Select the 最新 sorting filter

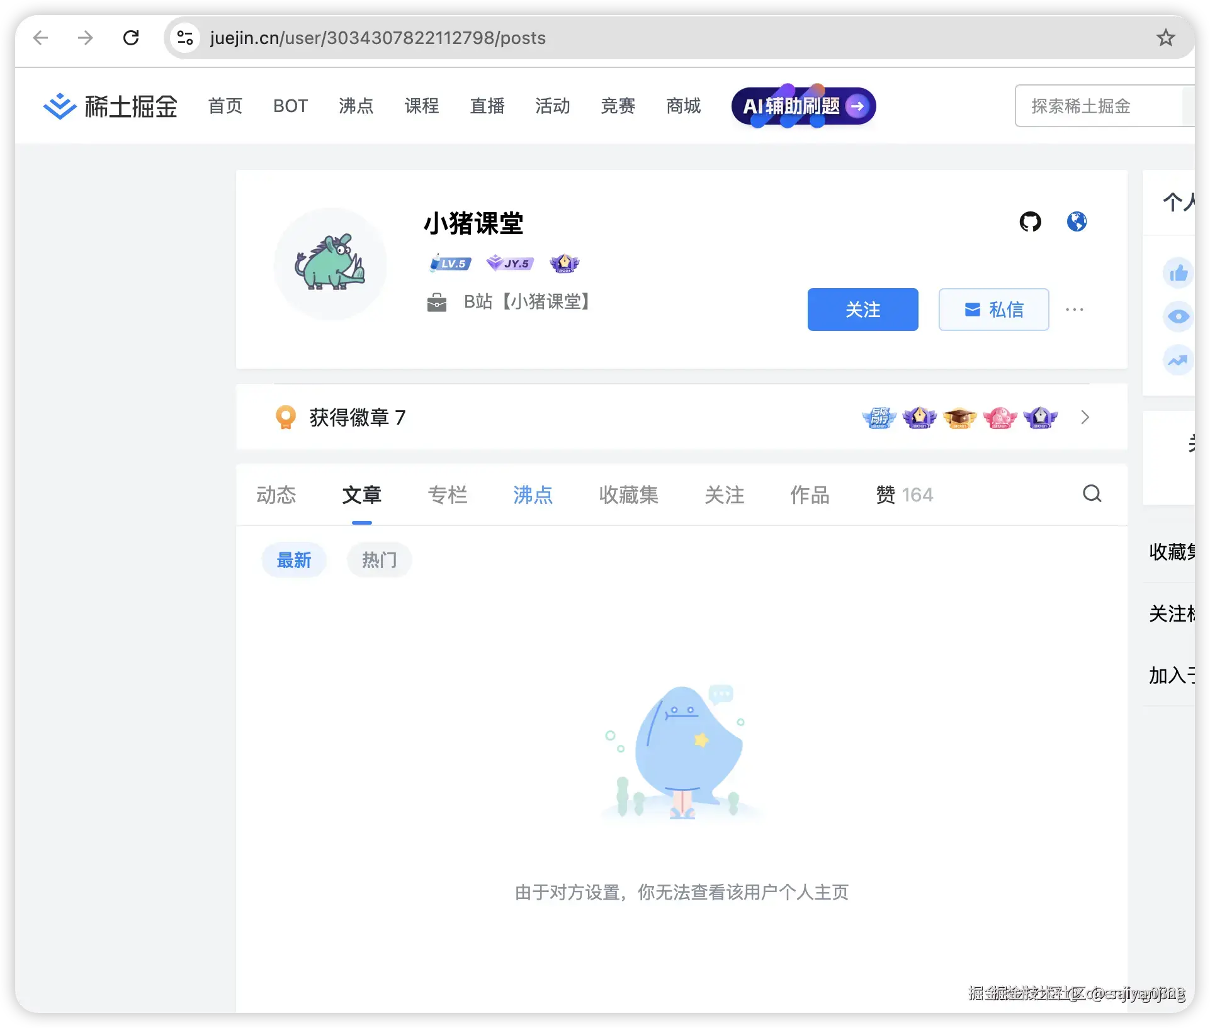click(294, 559)
